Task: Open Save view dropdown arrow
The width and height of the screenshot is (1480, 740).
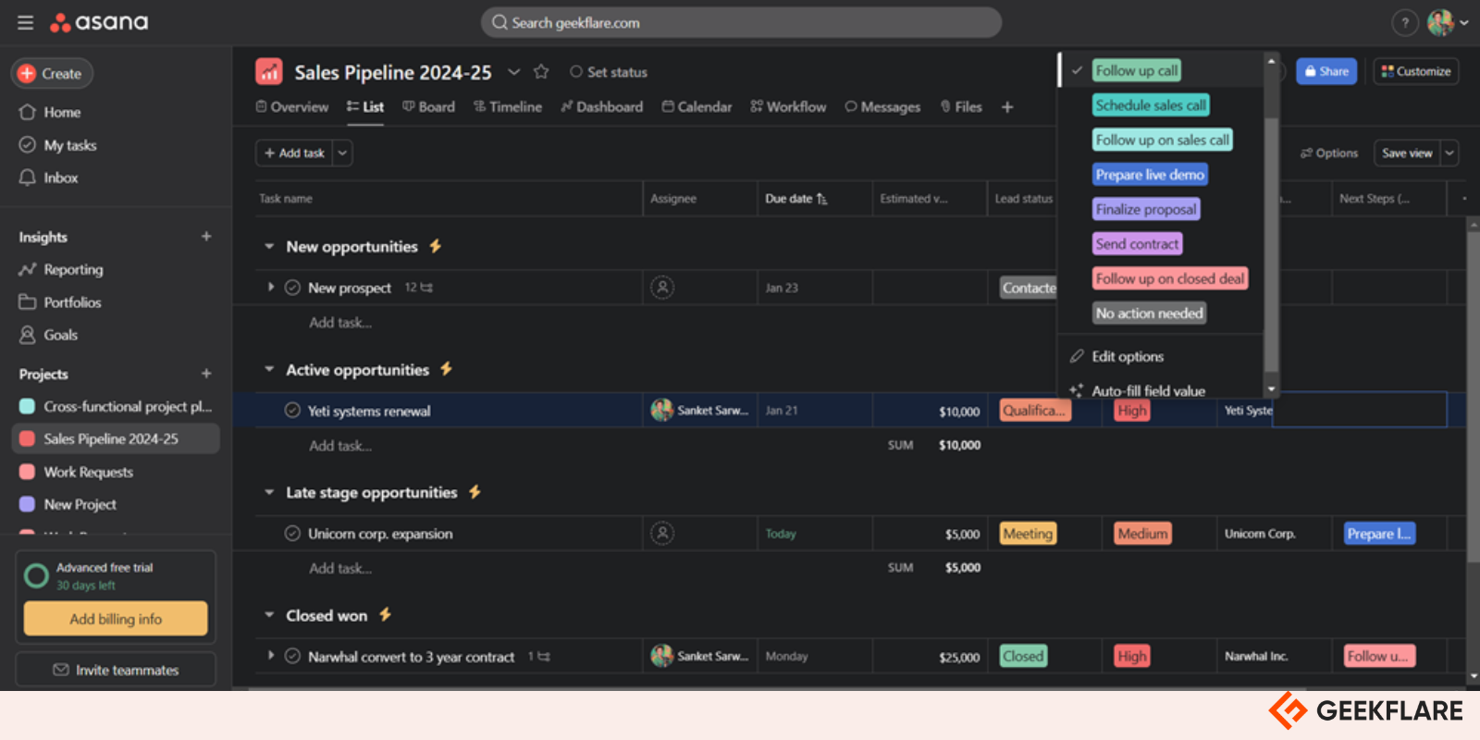Action: (1449, 153)
